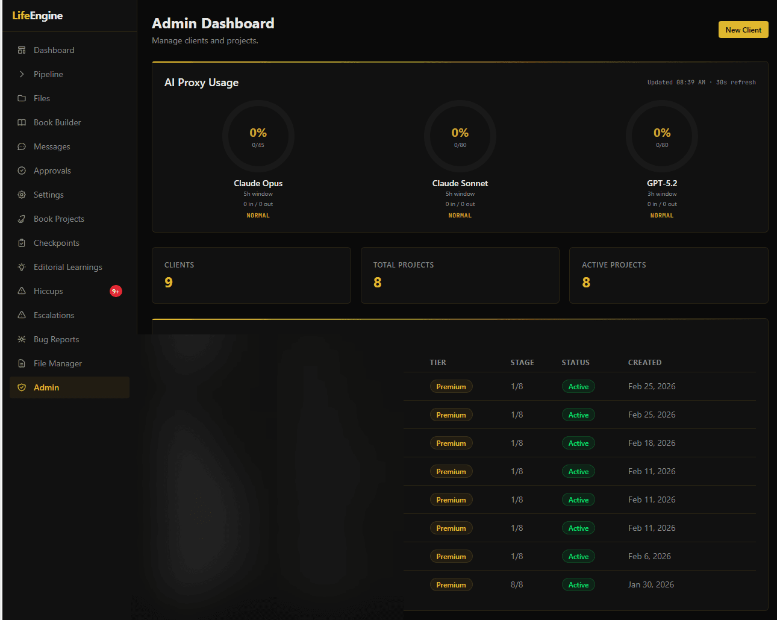The width and height of the screenshot is (777, 620).
Task: Select the Files folder icon in sidebar
Action: point(22,98)
